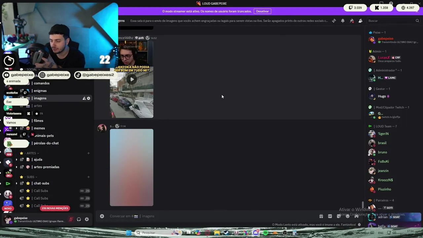Open the Threads icon in channel header
The image size is (423, 238).
pos(334,21)
